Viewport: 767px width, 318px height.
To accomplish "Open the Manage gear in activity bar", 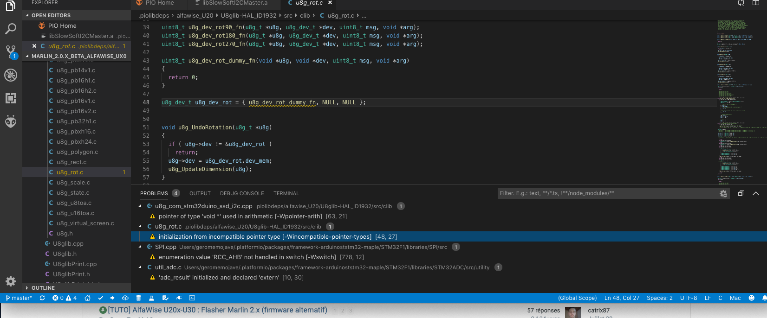I will pos(10,281).
